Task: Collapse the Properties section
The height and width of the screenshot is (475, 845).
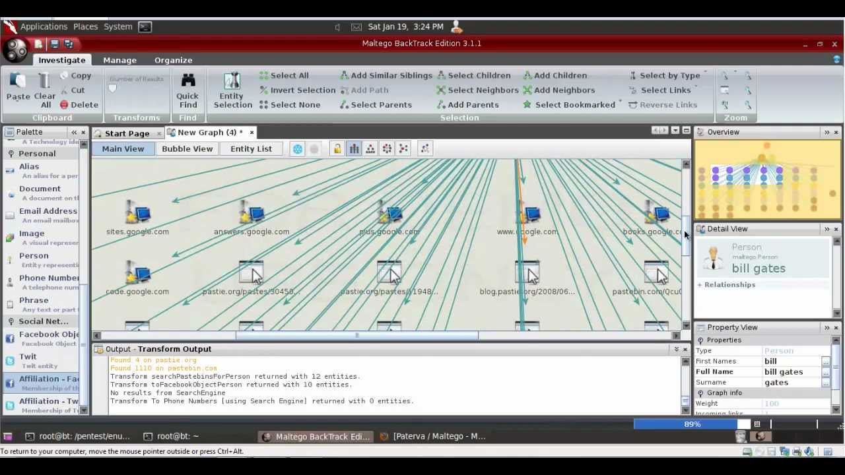Action: [x=700, y=340]
